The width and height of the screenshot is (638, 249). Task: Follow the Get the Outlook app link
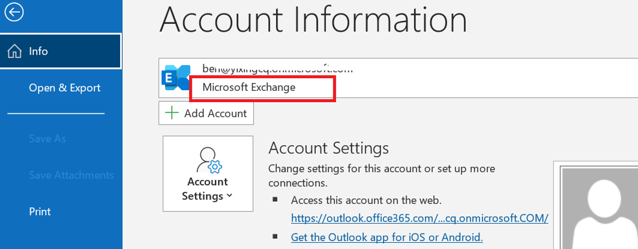[x=387, y=237]
